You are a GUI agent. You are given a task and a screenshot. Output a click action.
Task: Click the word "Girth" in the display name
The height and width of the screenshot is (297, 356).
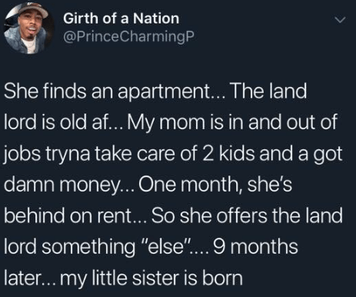81,18
